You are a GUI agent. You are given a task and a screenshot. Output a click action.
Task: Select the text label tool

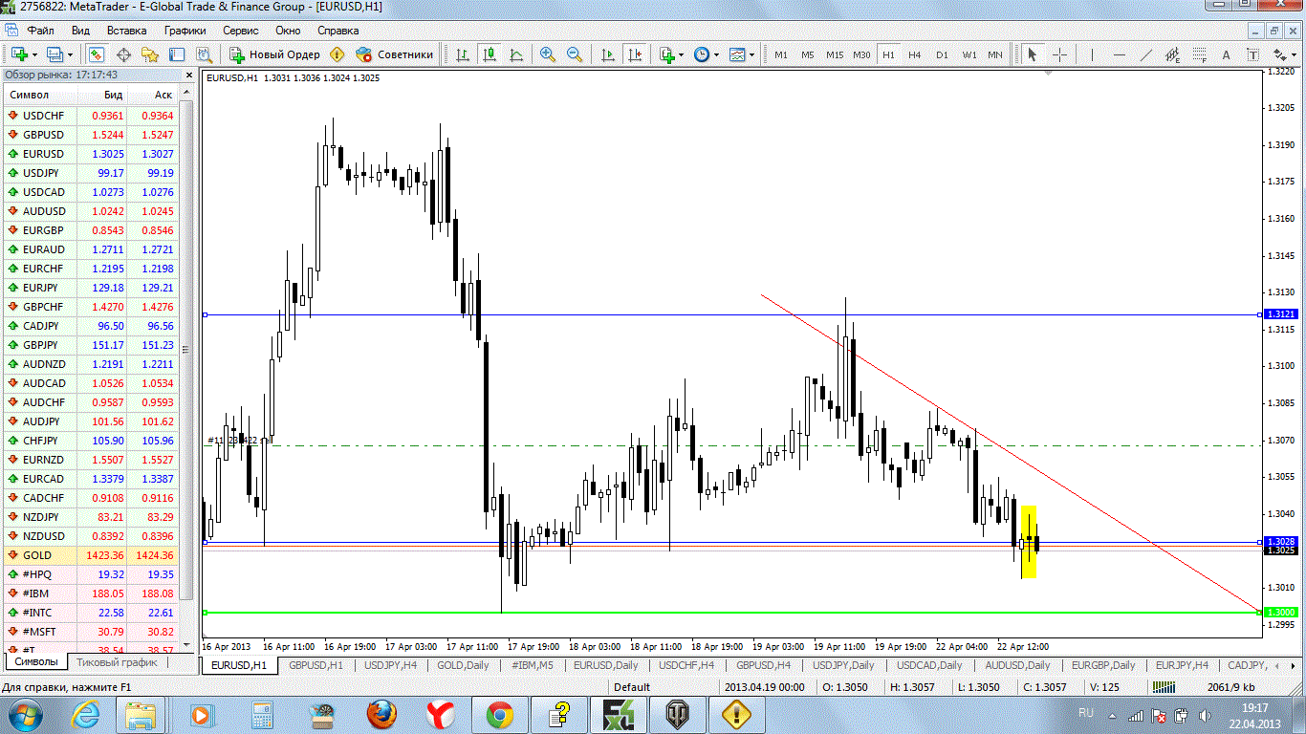(1253, 54)
